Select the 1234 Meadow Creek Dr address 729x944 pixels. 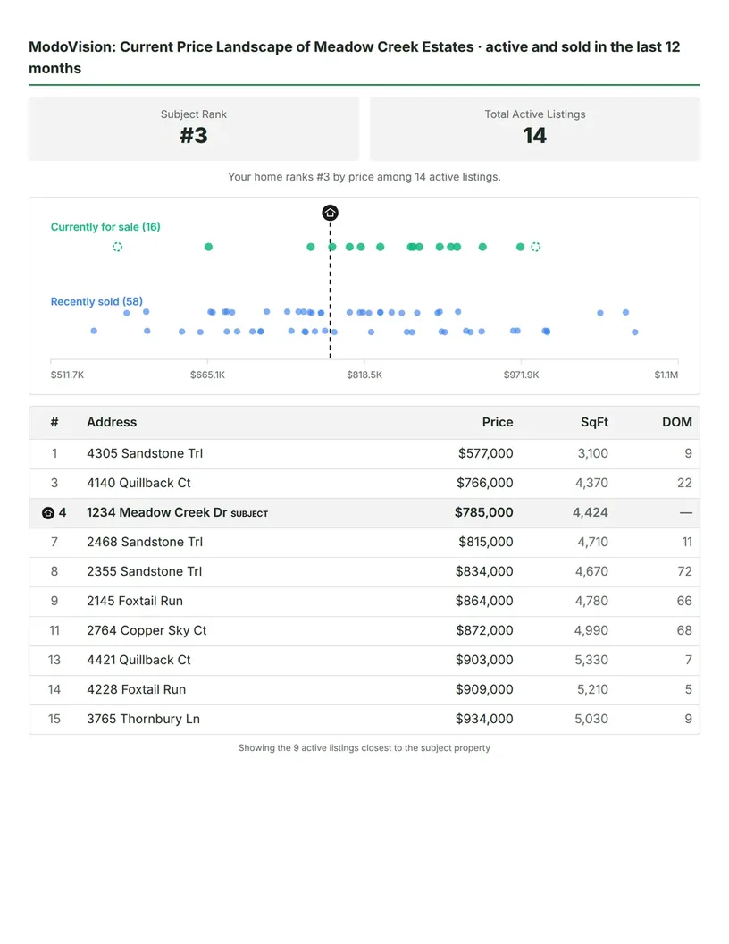pyautogui.click(x=156, y=512)
